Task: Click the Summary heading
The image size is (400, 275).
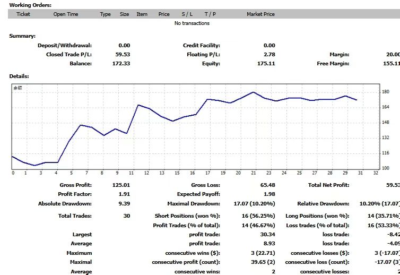Action: point(22,36)
